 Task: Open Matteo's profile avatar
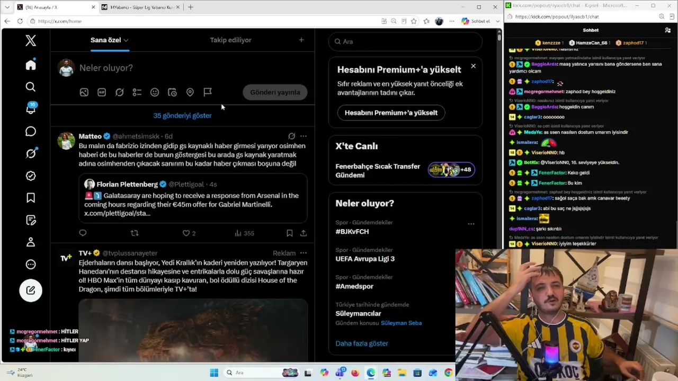pyautogui.click(x=66, y=141)
